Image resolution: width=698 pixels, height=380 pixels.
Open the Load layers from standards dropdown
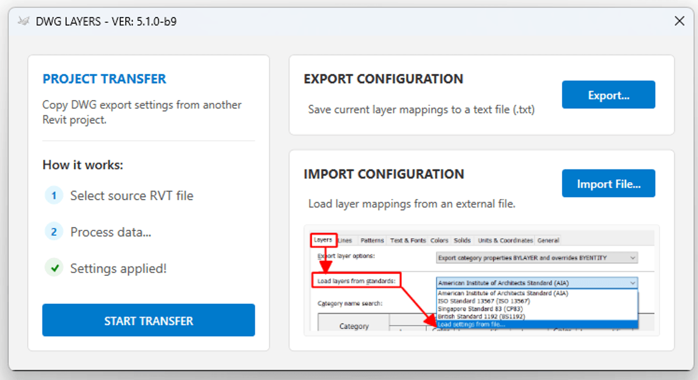point(537,283)
